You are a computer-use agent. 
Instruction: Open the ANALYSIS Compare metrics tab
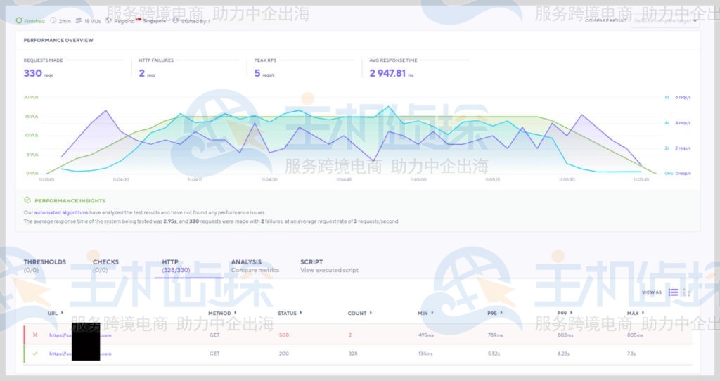(255, 266)
